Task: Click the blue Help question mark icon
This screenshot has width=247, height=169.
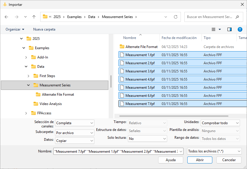Action: [240, 29]
